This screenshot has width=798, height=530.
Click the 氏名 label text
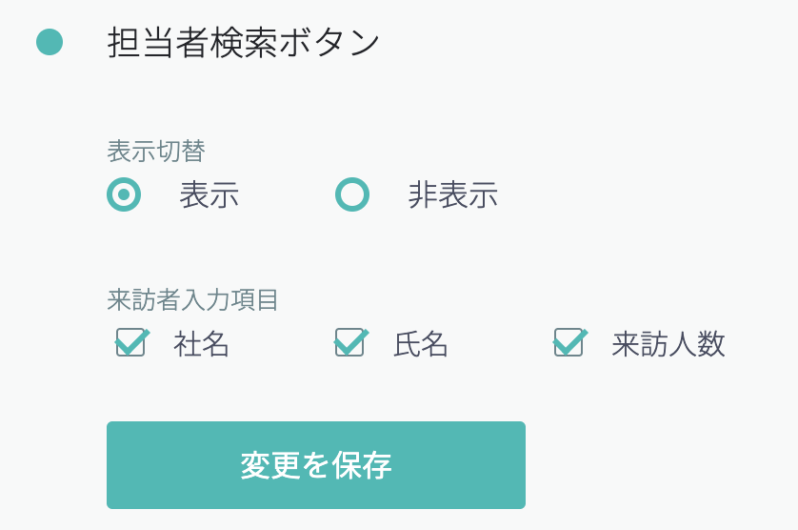coord(421,344)
